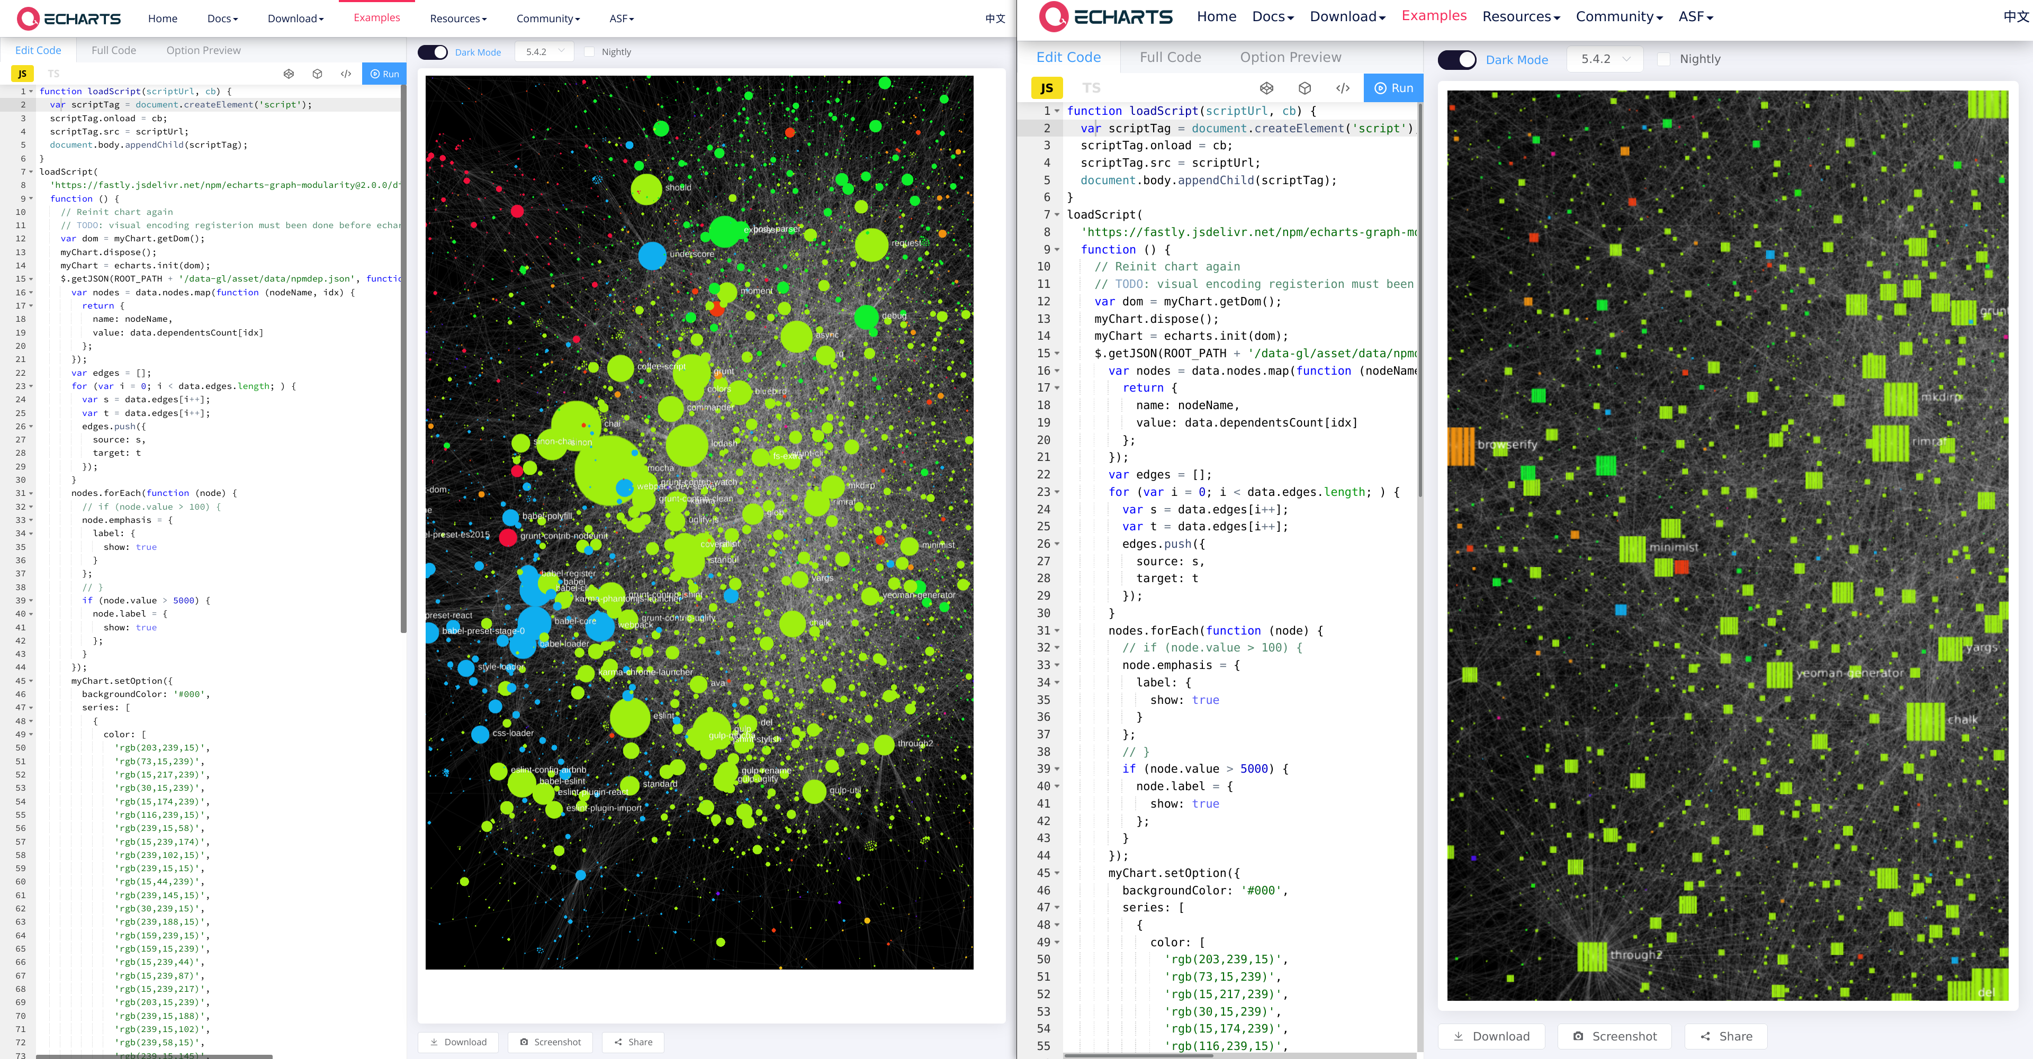Switch to TS in left editor
Screen dimensions: 2033x1059
[53, 74]
